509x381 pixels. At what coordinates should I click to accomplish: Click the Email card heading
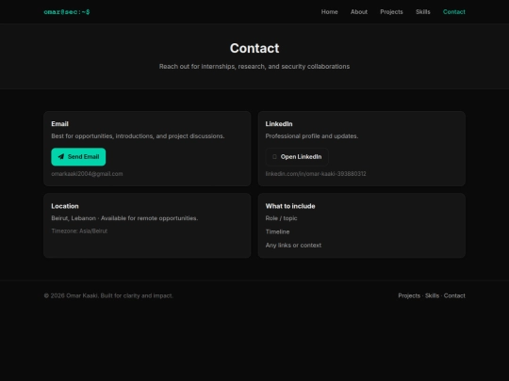pyautogui.click(x=59, y=124)
